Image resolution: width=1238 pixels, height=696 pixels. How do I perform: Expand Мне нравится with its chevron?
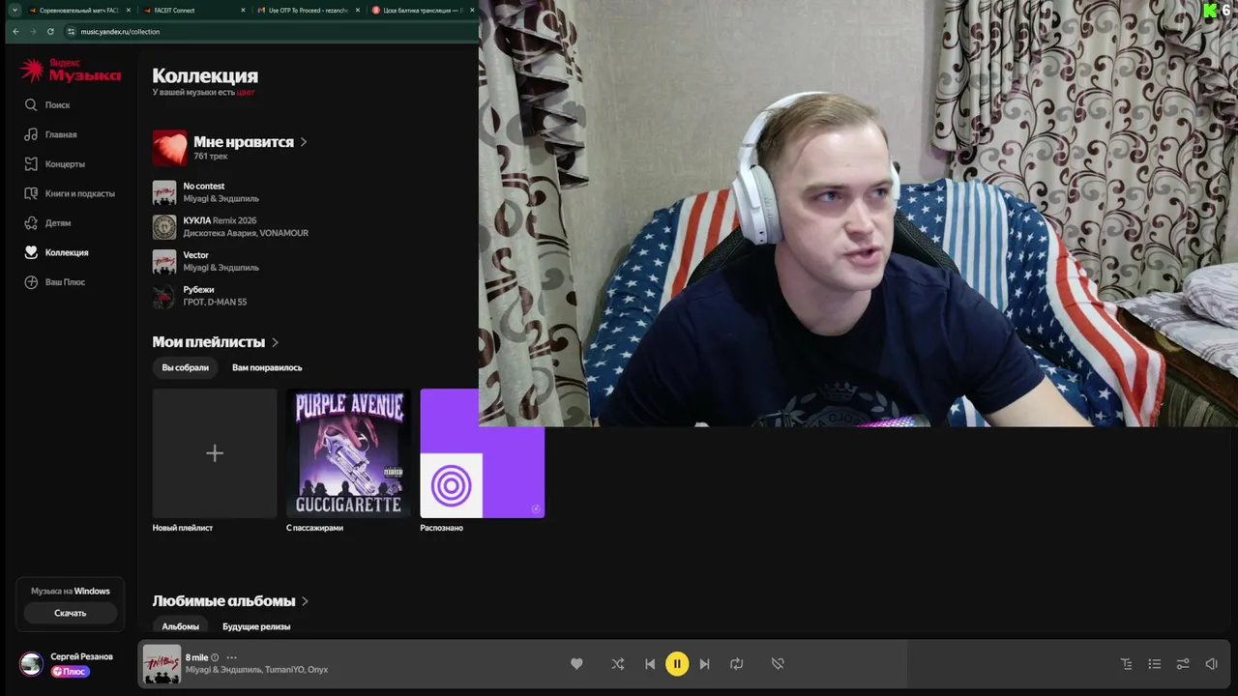coord(304,142)
